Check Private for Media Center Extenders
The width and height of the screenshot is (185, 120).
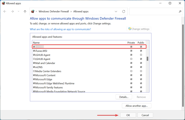(x=131, y=71)
